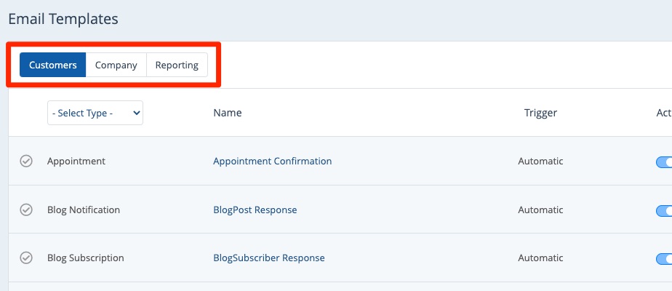Disable the BlogPost Response active switch
Viewport: 672px width, 291px height.
coord(664,210)
